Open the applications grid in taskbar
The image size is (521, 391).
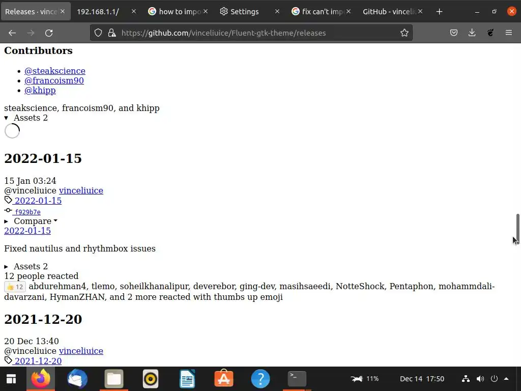tap(11, 379)
